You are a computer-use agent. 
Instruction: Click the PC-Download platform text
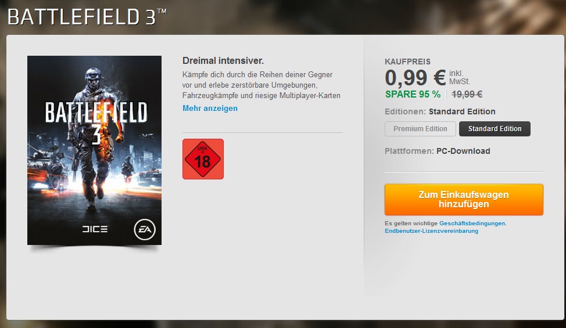coord(463,151)
